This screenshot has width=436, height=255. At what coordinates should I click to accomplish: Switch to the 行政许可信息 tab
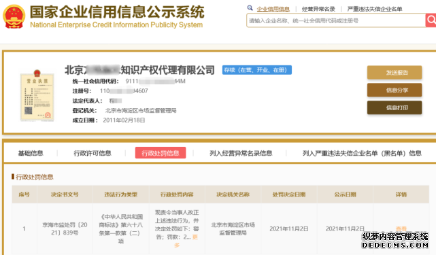tap(93, 153)
